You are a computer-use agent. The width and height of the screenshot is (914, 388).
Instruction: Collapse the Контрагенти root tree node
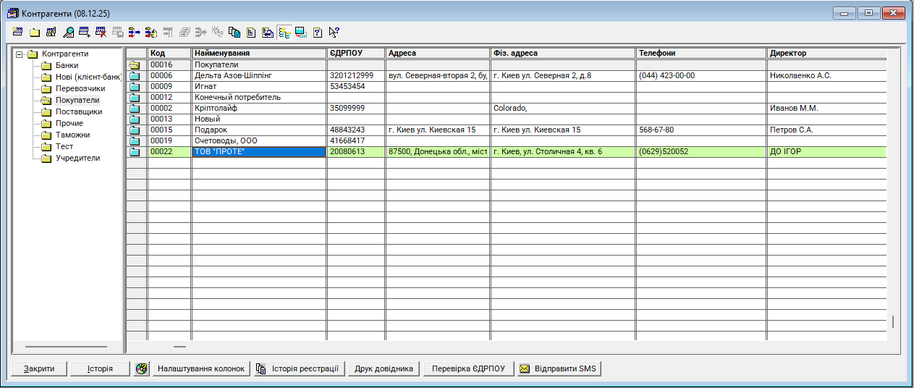tap(20, 54)
